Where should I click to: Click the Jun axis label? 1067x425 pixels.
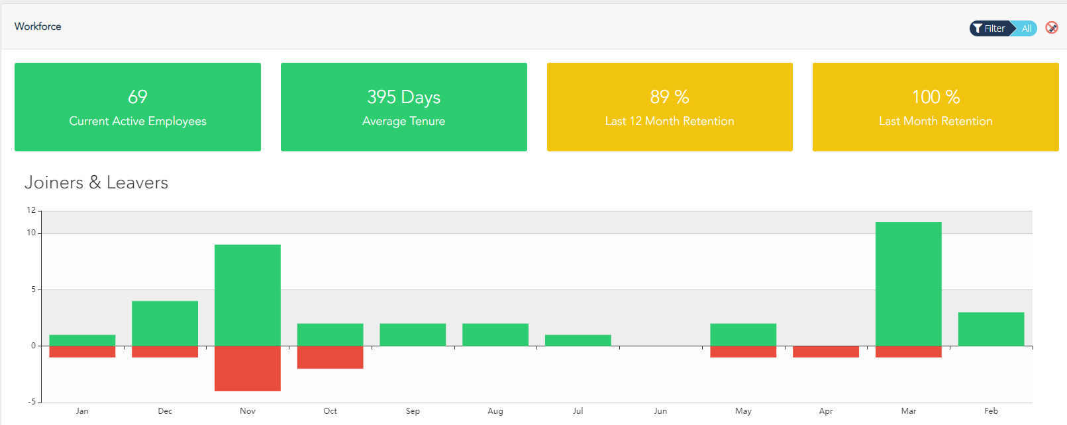(x=660, y=411)
